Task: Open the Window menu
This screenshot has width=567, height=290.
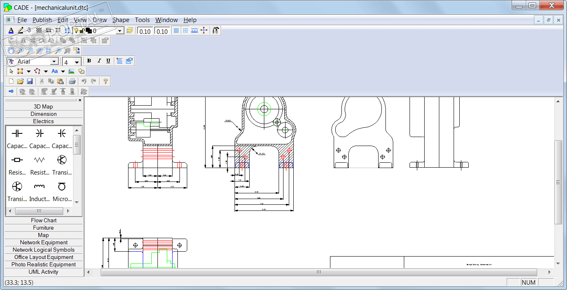Action: point(166,20)
